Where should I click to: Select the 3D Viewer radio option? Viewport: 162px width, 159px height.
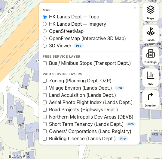(x=44, y=46)
